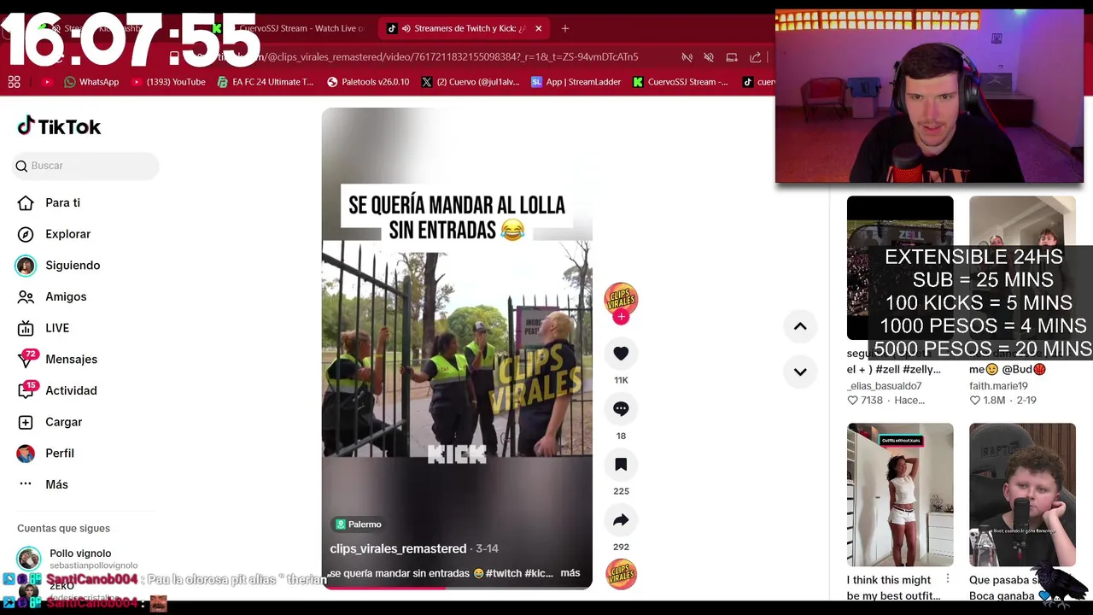Click the Que pasaba si Boca ganaba caption
This screenshot has height=615, width=1093.
pos(1009,588)
